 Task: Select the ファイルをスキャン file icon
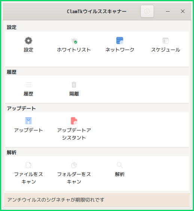pos(28,165)
